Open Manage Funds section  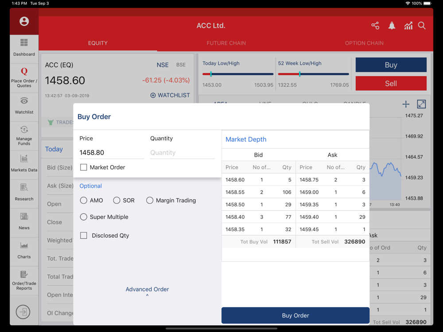[x=24, y=135]
